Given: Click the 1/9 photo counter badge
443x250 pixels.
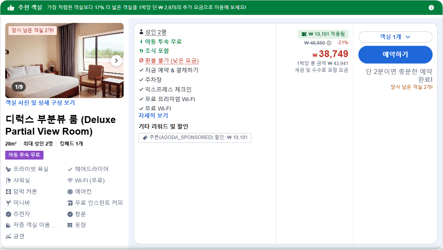Looking at the screenshot, I should pos(19,87).
